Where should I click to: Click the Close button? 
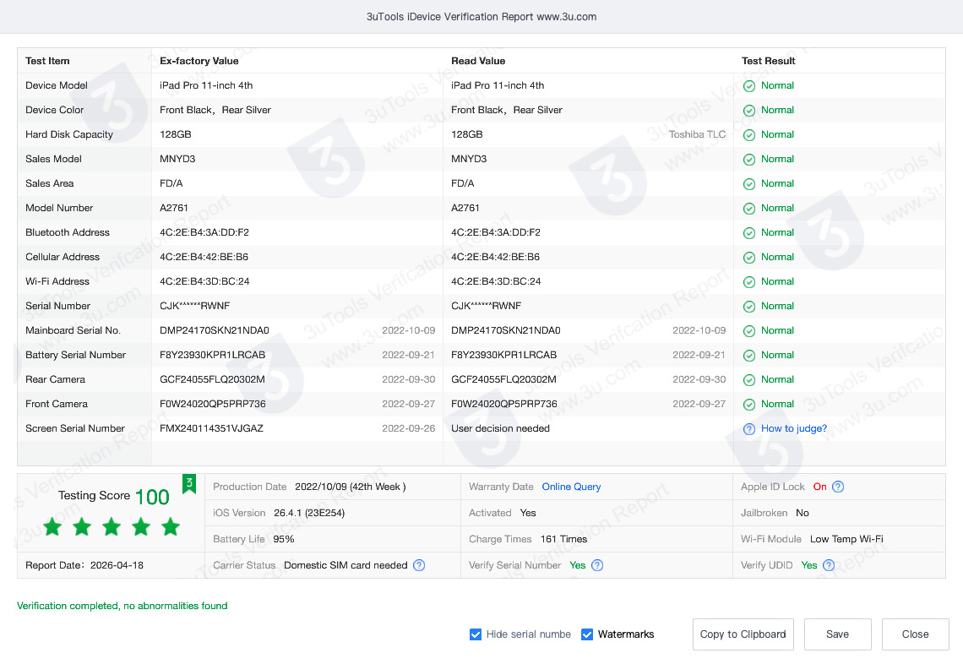point(915,634)
